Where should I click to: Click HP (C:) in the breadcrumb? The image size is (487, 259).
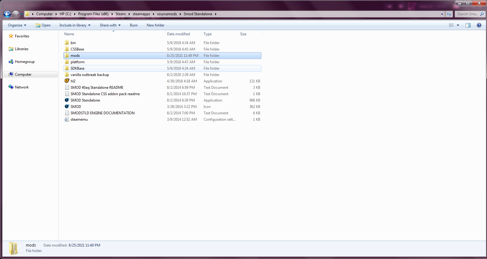[65, 14]
